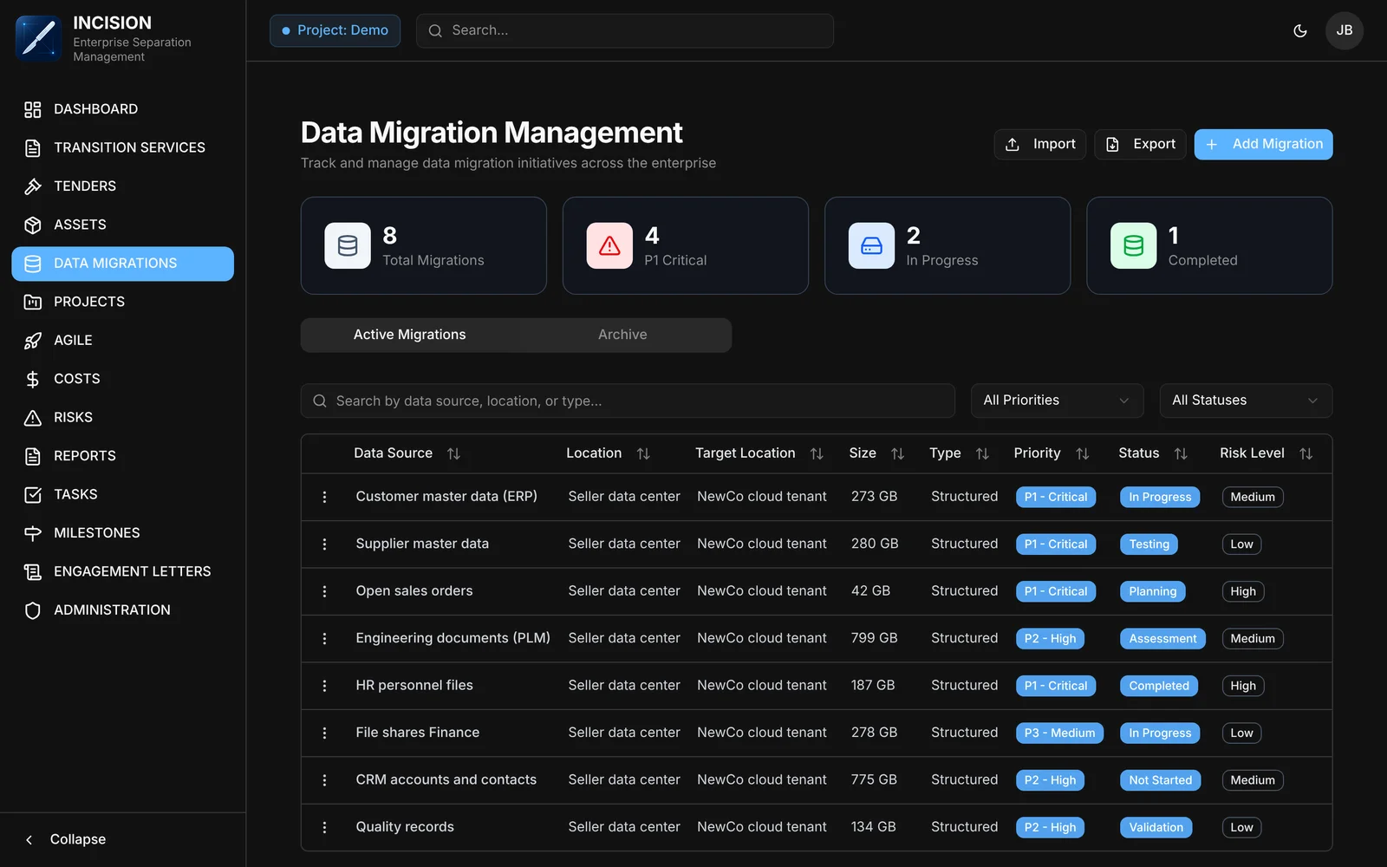The width and height of the screenshot is (1387, 867).
Task: Toggle dark mode with the moon icon
Action: click(x=1299, y=30)
